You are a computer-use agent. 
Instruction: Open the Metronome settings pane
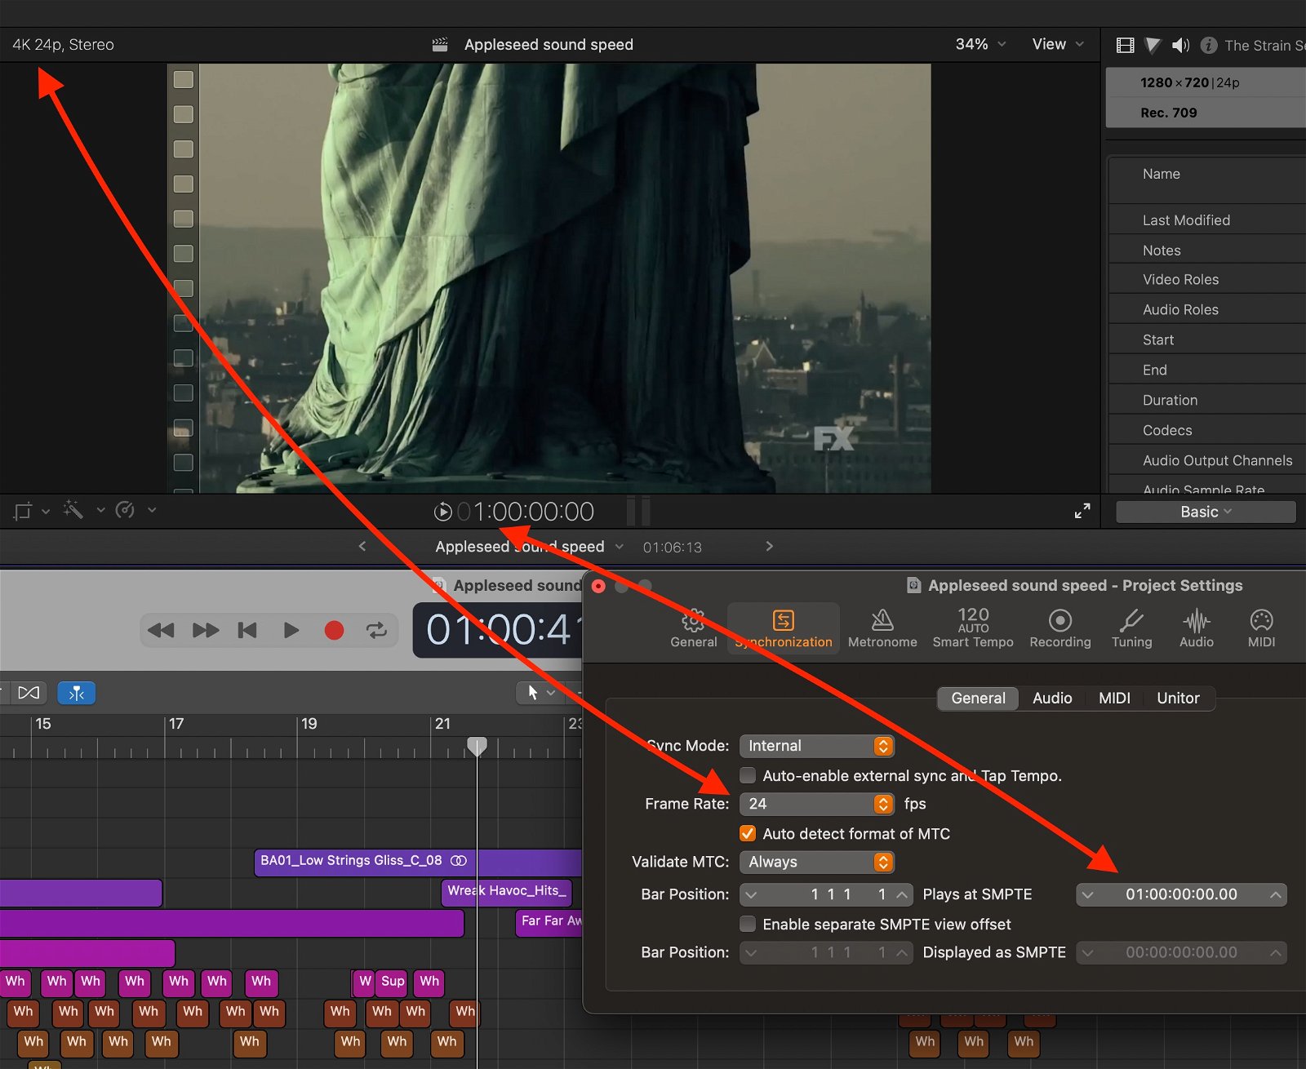pyautogui.click(x=882, y=628)
